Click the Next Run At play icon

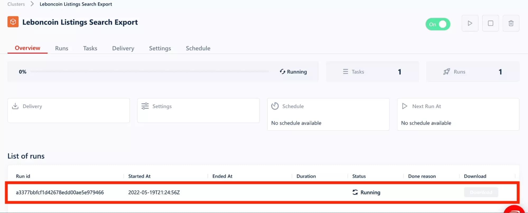click(x=405, y=106)
